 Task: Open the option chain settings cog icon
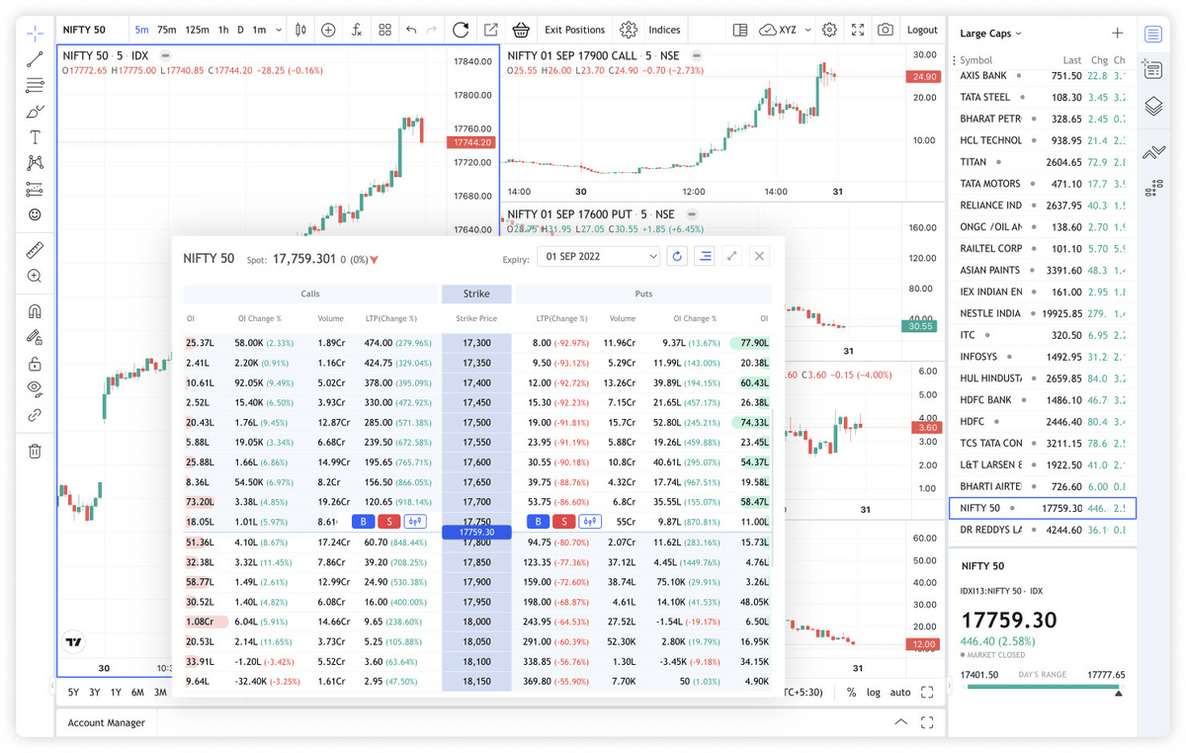[628, 30]
